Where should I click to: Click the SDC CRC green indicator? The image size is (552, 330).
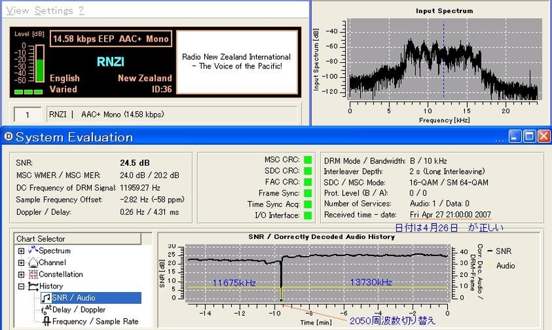pyautogui.click(x=308, y=171)
